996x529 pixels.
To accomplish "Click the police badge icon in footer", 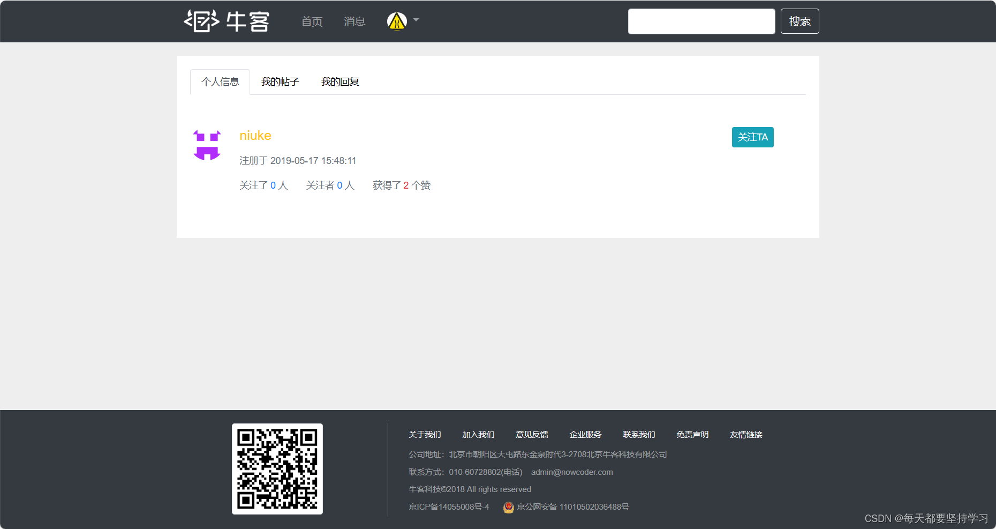I will pos(509,507).
